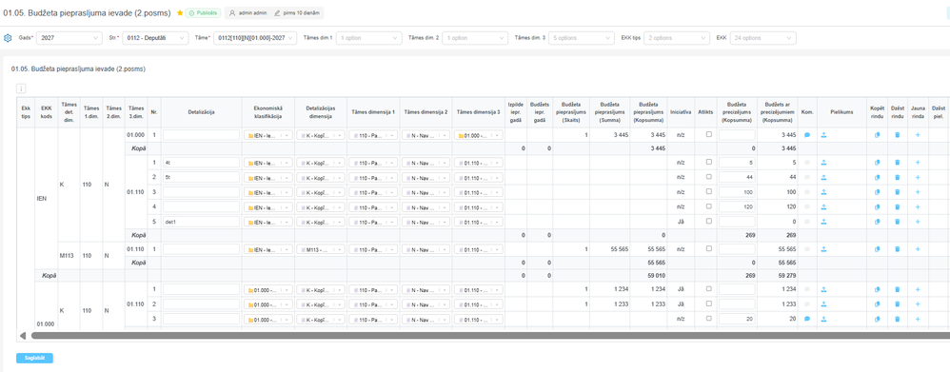950x372 pixels.
Task: Open the Tāmes dim. 2 filter dropdown
Action: pyautogui.click(x=475, y=37)
